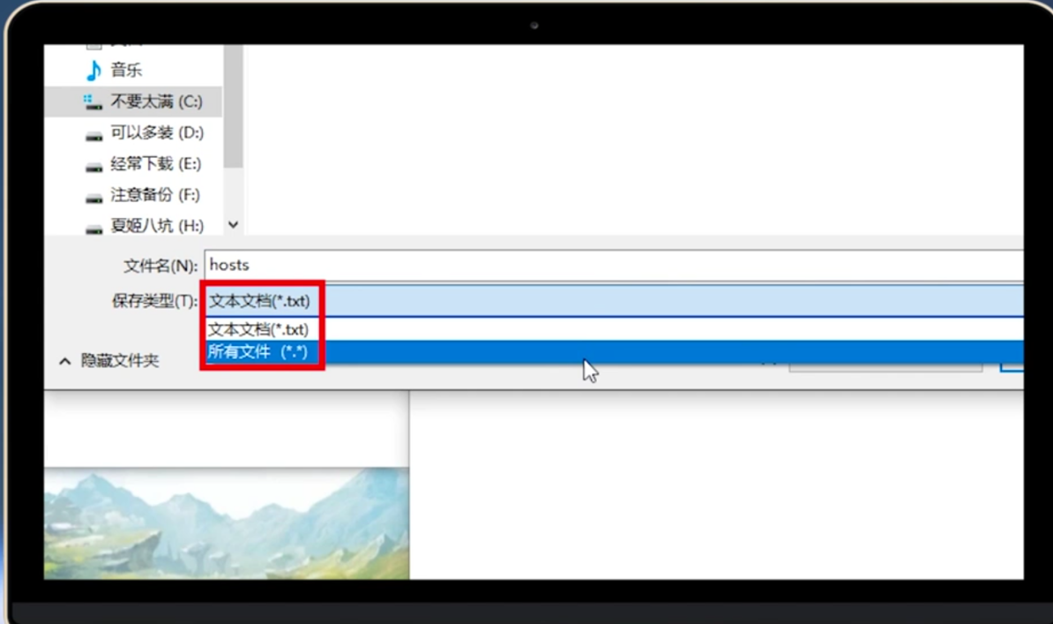Click the empty file list area

[632, 139]
